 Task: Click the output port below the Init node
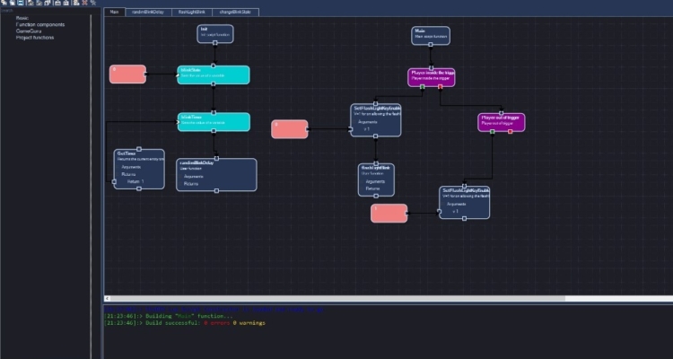click(x=215, y=43)
